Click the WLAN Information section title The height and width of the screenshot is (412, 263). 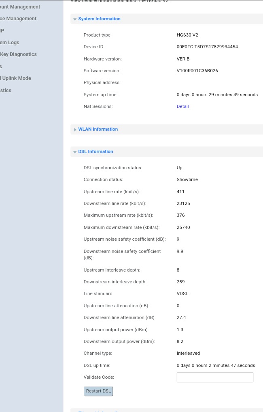[x=98, y=129]
